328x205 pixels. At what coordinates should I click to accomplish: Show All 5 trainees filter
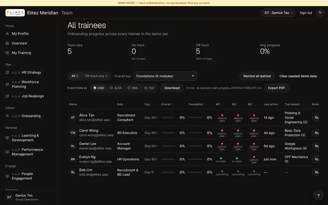75,76
